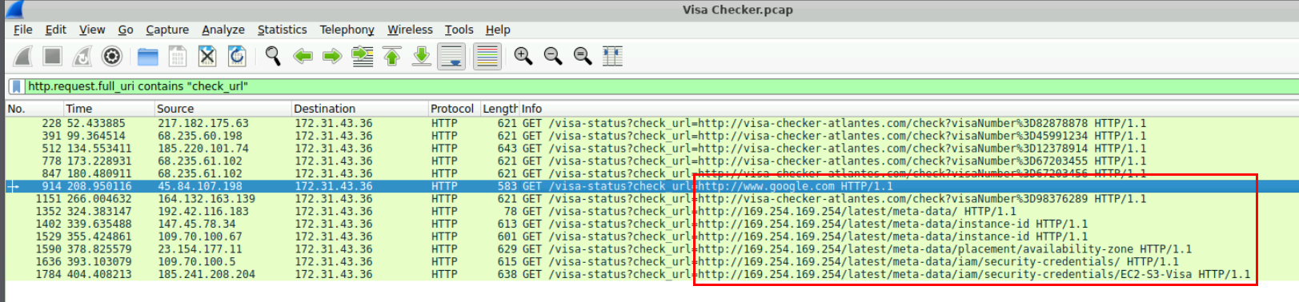The height and width of the screenshot is (302, 1299).
Task: Go to next packet arrow icon
Action: [x=332, y=56]
